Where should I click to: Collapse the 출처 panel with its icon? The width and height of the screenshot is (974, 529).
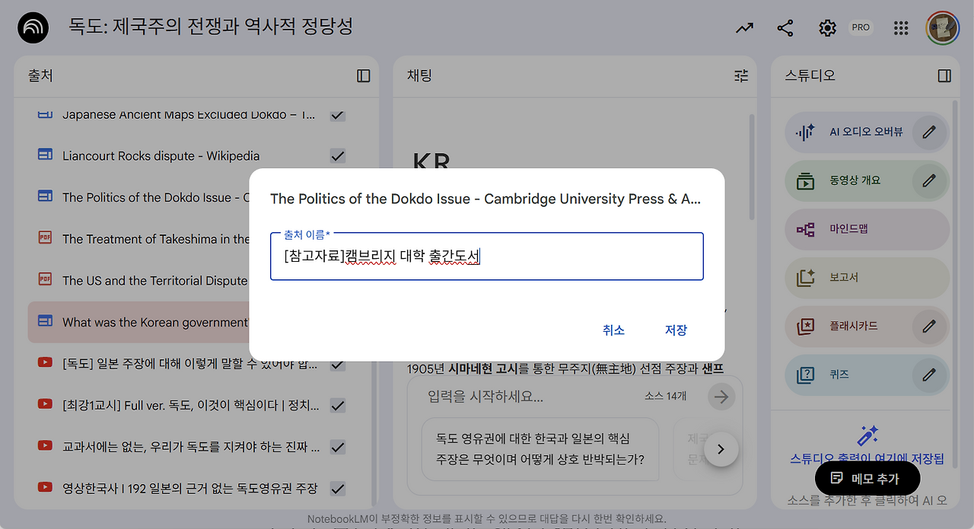pyautogui.click(x=364, y=76)
